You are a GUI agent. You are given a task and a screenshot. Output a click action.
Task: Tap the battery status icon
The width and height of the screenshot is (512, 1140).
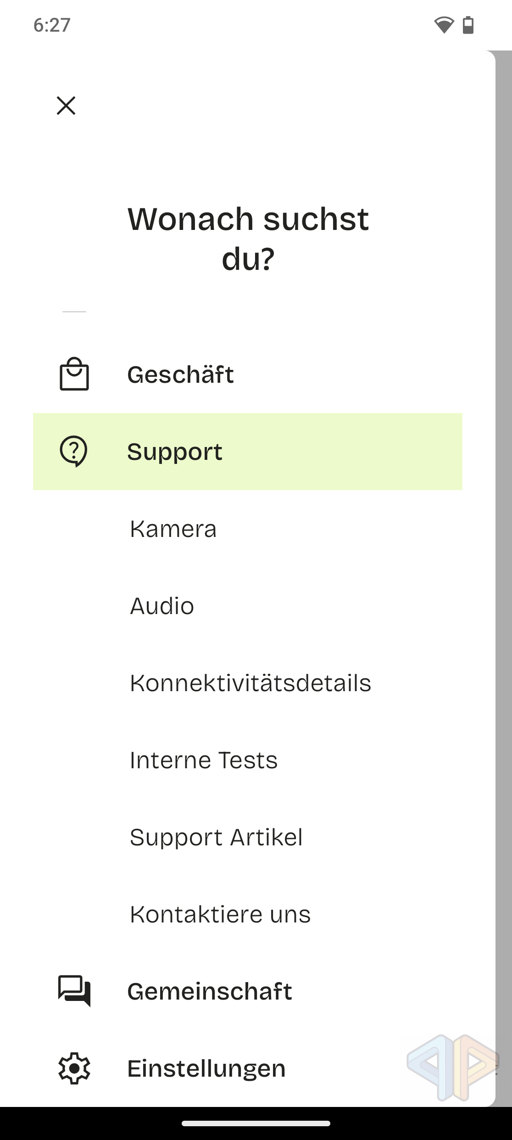(468, 25)
